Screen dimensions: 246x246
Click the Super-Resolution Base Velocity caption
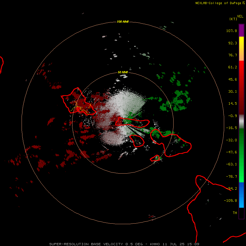124,244
